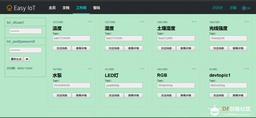Click the 已分配: 8000/10000 quota text
This screenshot has width=256, height=118.
(20, 68)
